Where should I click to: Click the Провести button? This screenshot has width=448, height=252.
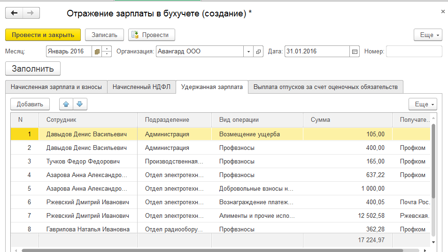(151, 35)
